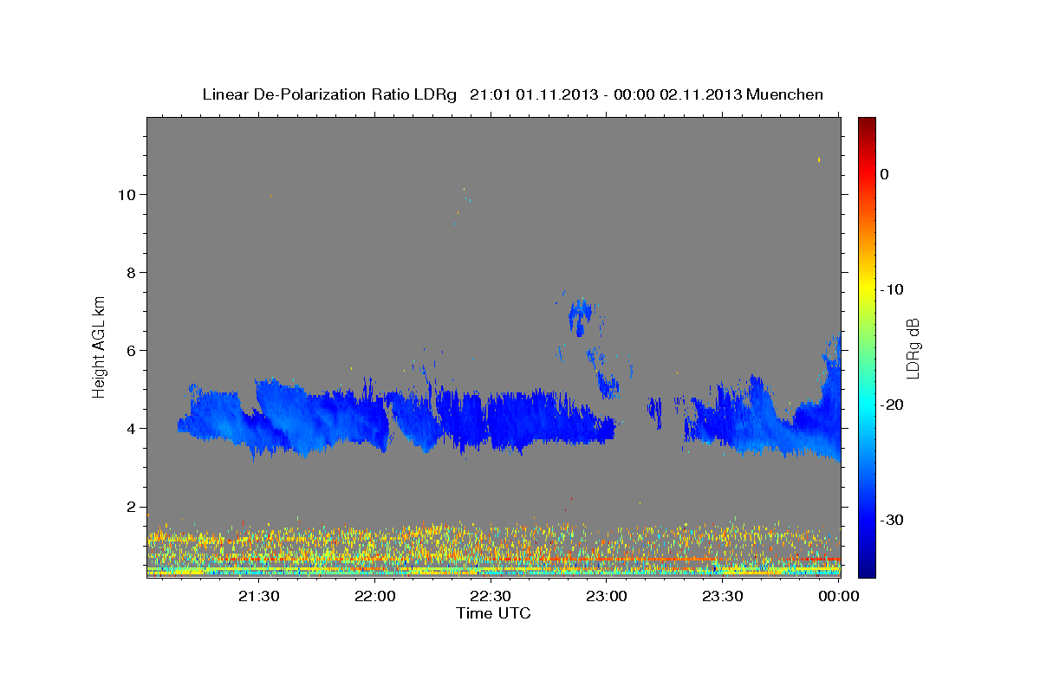
Task: Click the 22:30 time tick label
Action: click(x=491, y=596)
